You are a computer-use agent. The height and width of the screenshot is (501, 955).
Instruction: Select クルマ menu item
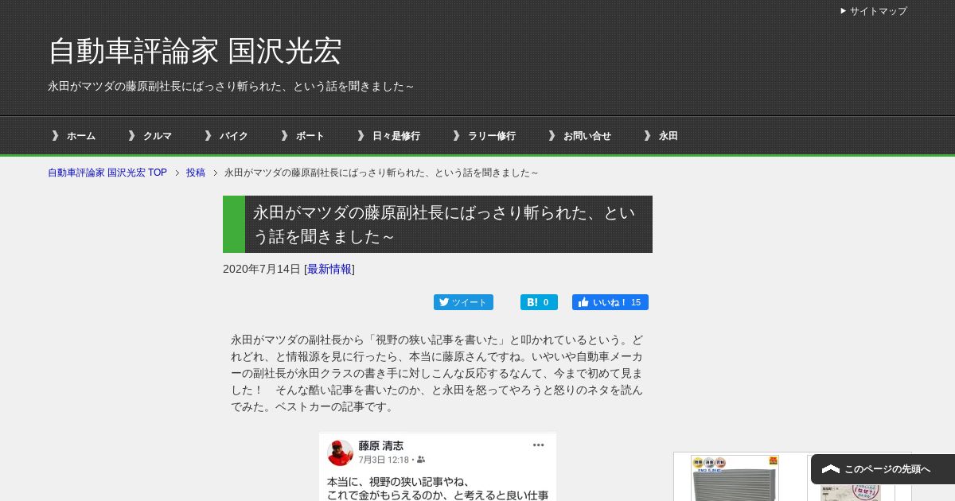158,136
